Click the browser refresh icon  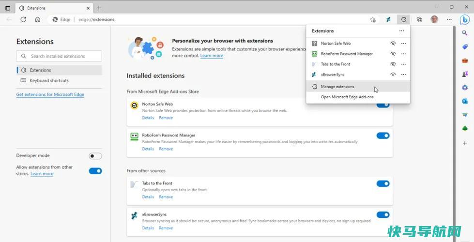click(x=23, y=20)
